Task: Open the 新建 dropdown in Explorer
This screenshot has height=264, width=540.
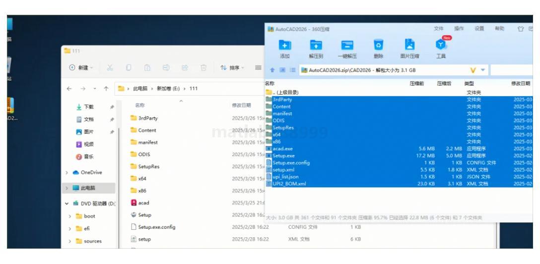Action: pyautogui.click(x=81, y=68)
